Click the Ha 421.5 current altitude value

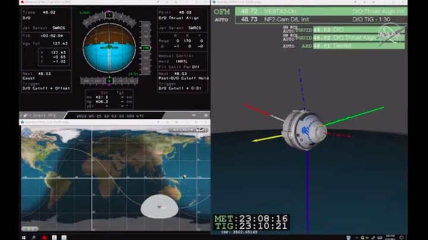click(102, 97)
